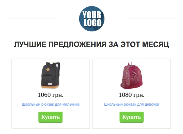Click the word МЕСЯЦ in the heading
This screenshot has height=134, width=183.
(x=156, y=45)
